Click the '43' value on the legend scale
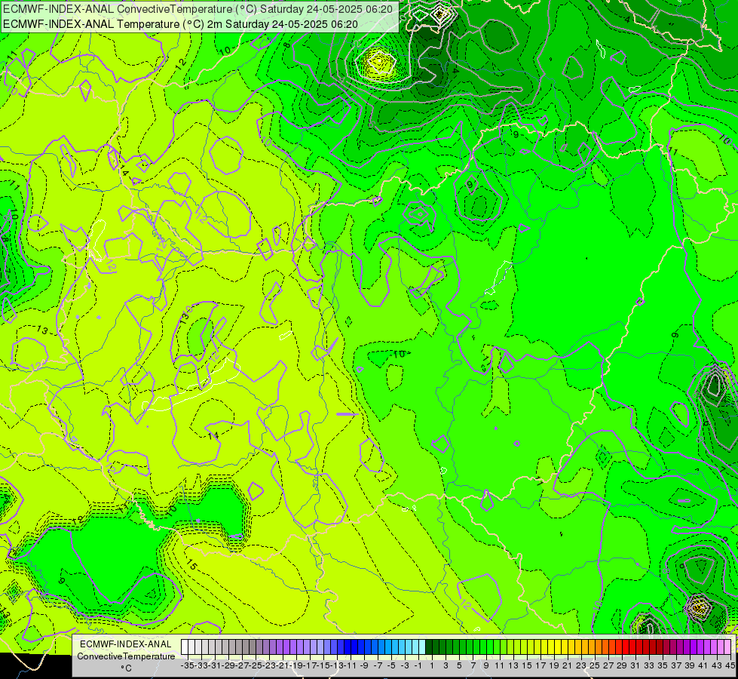 click(x=717, y=665)
